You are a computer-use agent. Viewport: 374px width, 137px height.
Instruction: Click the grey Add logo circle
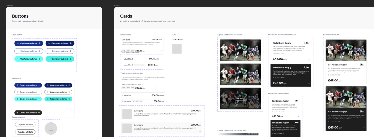click(51, 129)
